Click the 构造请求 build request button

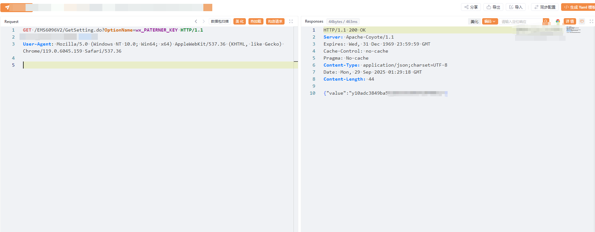click(275, 21)
